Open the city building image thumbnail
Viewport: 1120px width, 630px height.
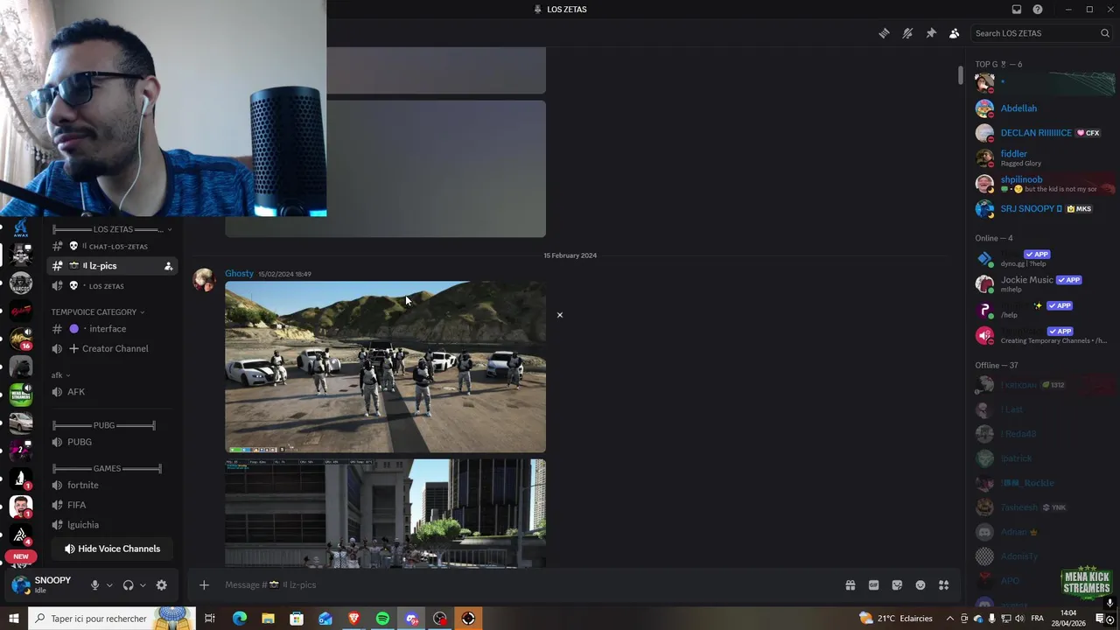pyautogui.click(x=385, y=514)
